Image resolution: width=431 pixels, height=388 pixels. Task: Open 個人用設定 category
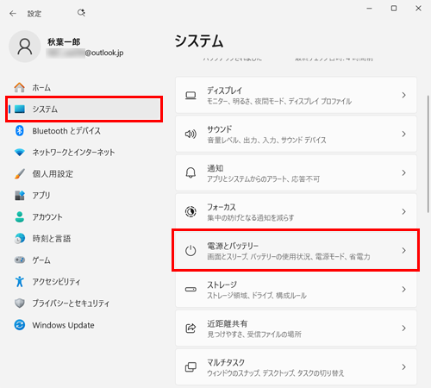tap(84, 173)
